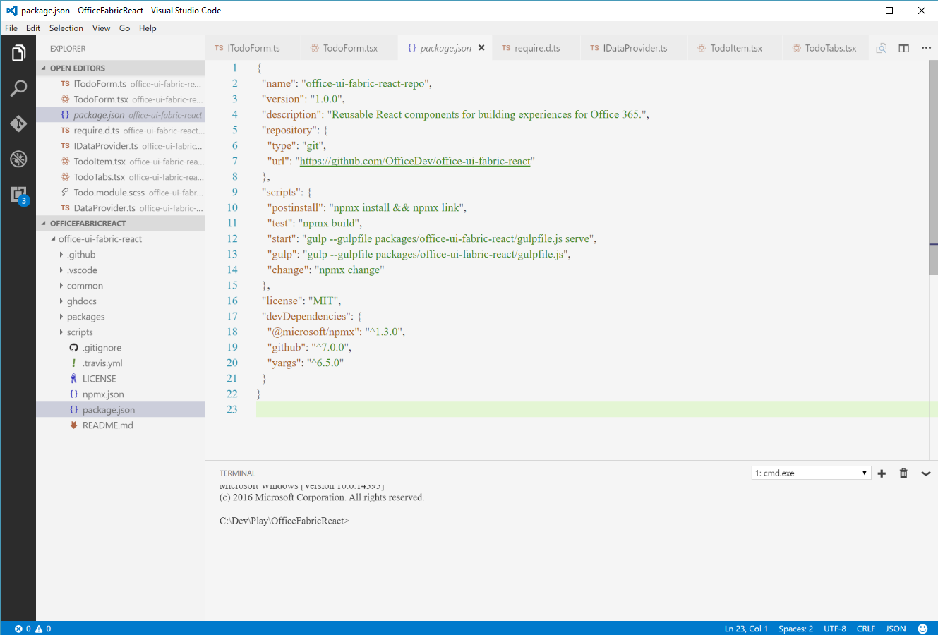Collapse the Open Editors section
Viewport: 938px width, 635px height.
(121, 68)
